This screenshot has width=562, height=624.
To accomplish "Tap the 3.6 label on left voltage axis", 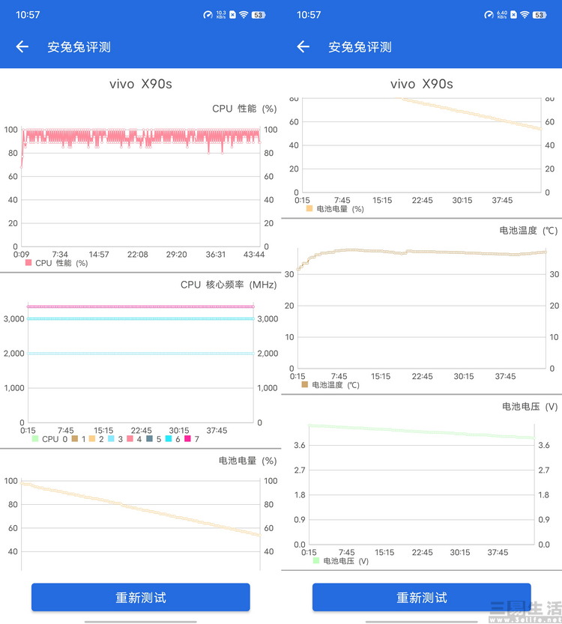I will click(300, 445).
